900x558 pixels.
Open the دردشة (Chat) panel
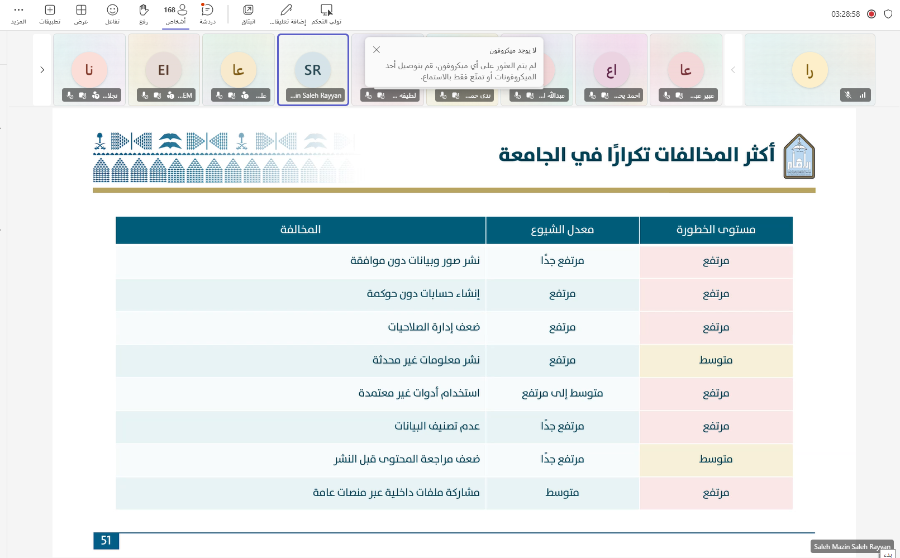(x=207, y=15)
